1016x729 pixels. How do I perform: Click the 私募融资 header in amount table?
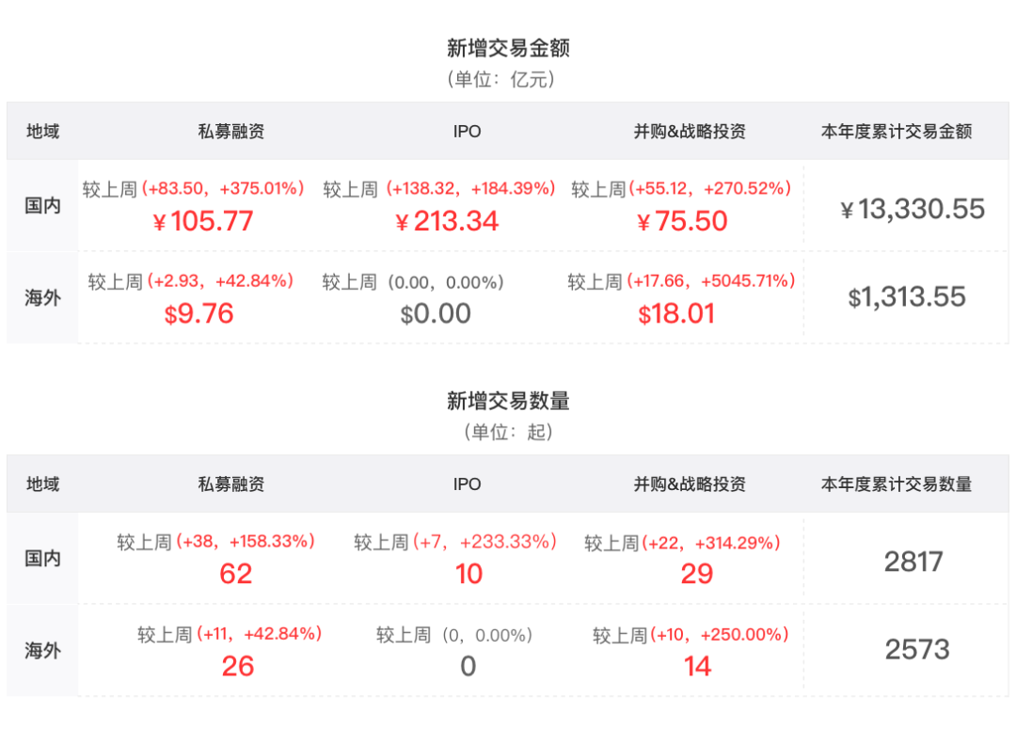231,132
